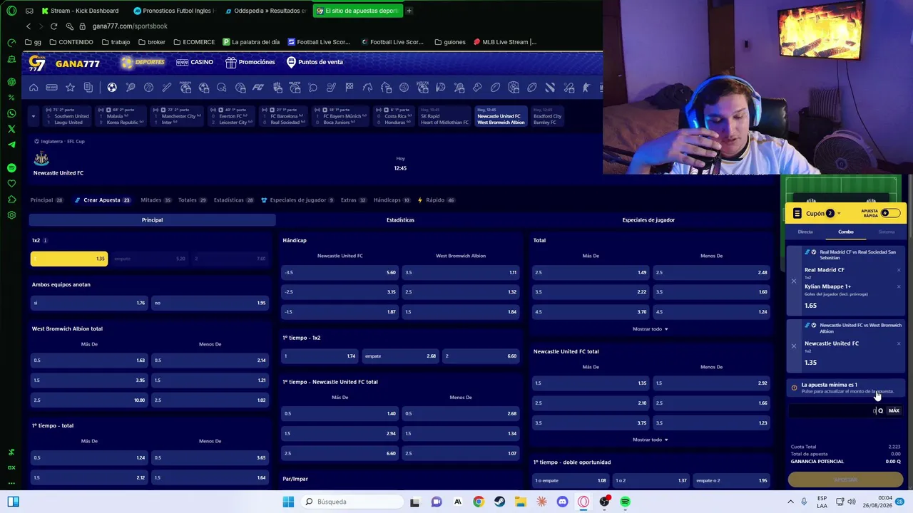Open the Windows Start menu
Image resolution: width=913 pixels, height=513 pixels.
288,502
